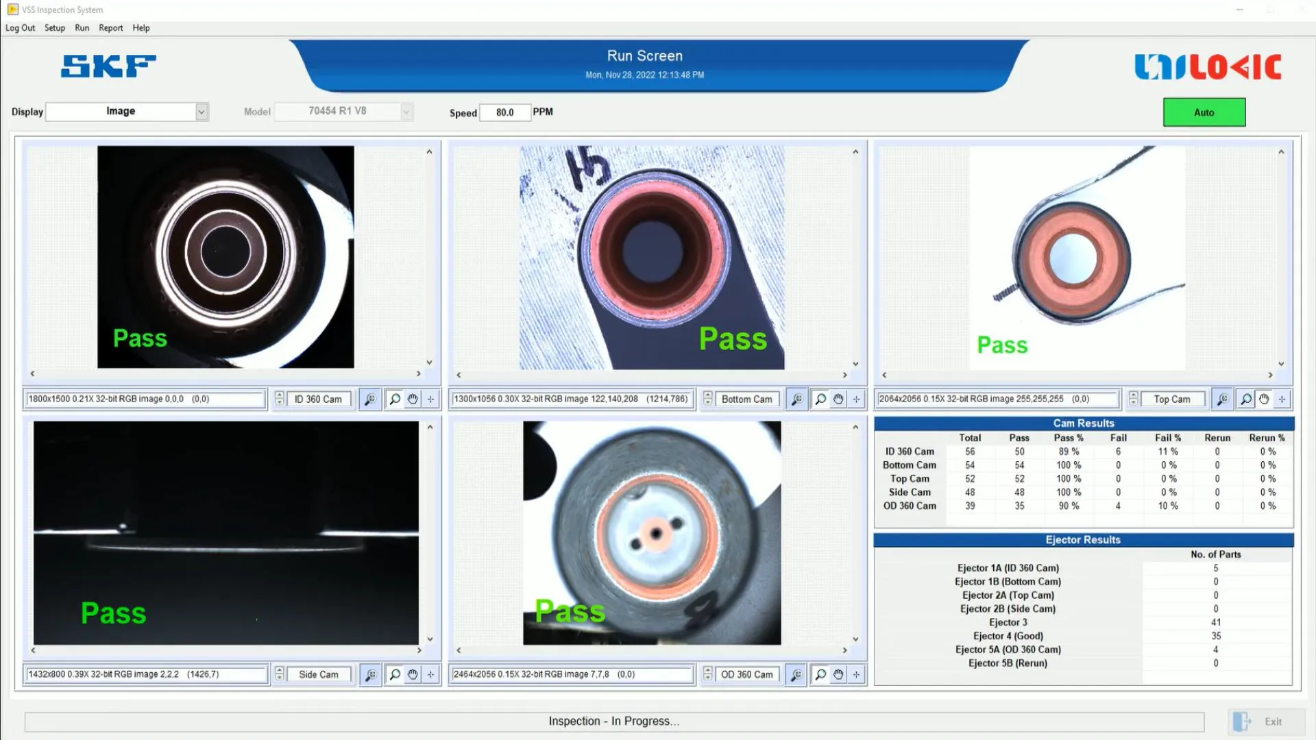
Task: Select pan hand tool for OD 360 Cam
Action: point(838,674)
